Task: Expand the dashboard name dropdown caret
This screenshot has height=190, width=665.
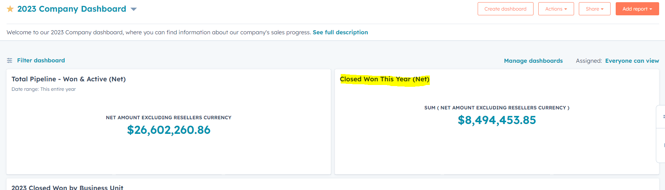Action: coord(134,9)
